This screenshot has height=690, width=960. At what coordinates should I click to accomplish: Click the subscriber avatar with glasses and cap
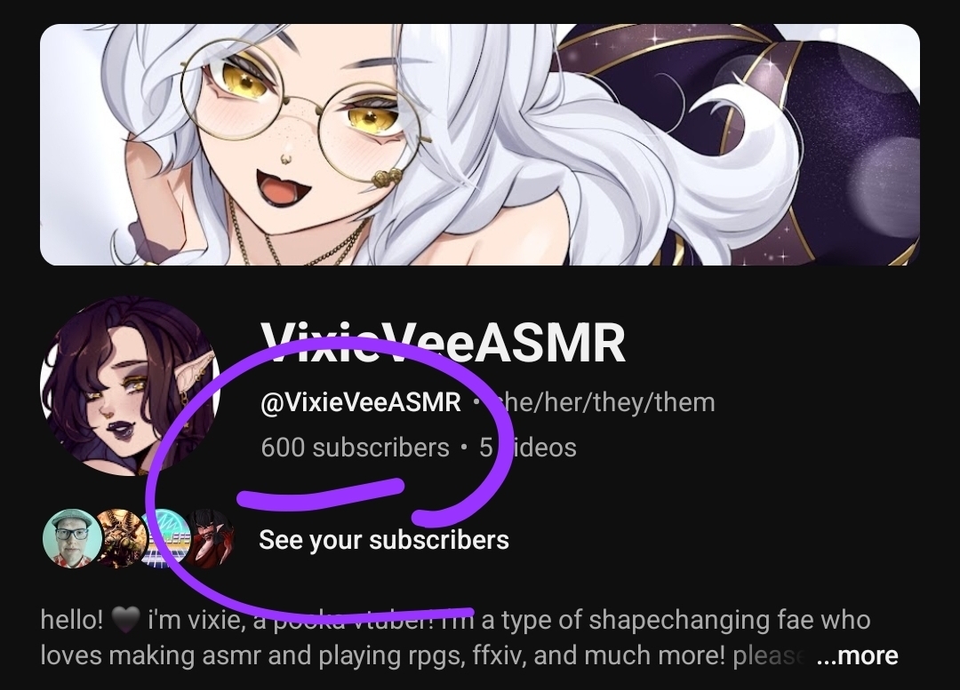click(x=72, y=539)
